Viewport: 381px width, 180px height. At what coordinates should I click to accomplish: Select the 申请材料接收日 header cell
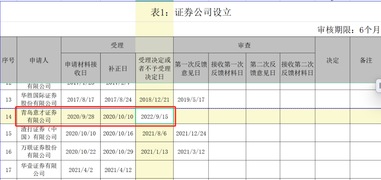click(81, 68)
